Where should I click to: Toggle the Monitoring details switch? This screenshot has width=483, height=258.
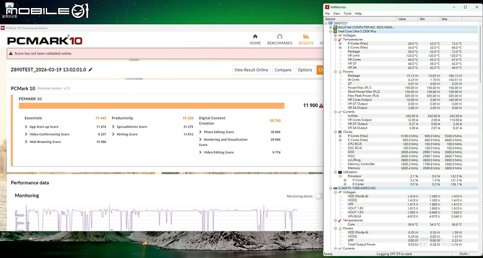pos(318,196)
